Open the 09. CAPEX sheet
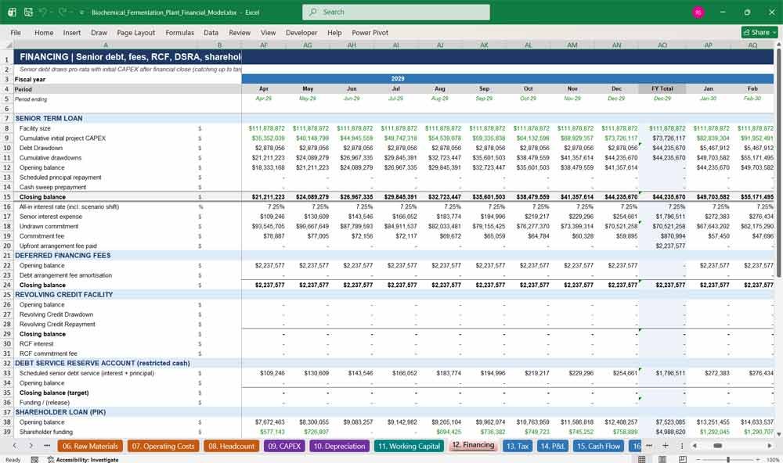The image size is (783, 463). pyautogui.click(x=284, y=446)
